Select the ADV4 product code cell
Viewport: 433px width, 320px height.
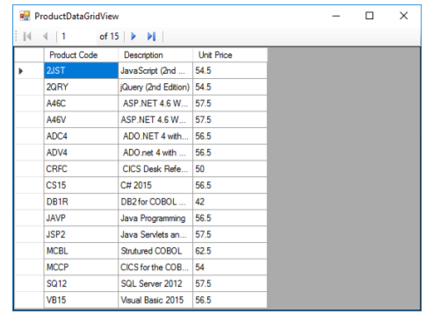(81, 153)
